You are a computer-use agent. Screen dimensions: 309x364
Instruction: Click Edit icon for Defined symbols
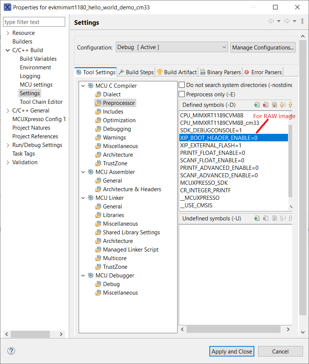274,105
